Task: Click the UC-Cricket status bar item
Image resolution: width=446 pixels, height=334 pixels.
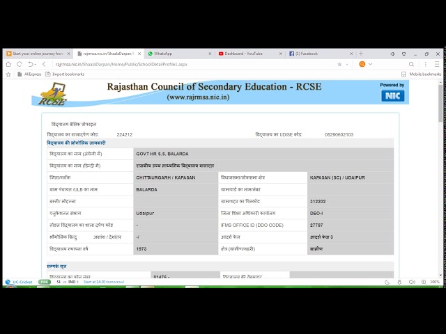Action: pos(19,282)
